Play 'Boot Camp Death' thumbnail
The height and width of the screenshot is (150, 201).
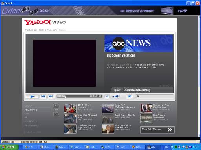108,119
